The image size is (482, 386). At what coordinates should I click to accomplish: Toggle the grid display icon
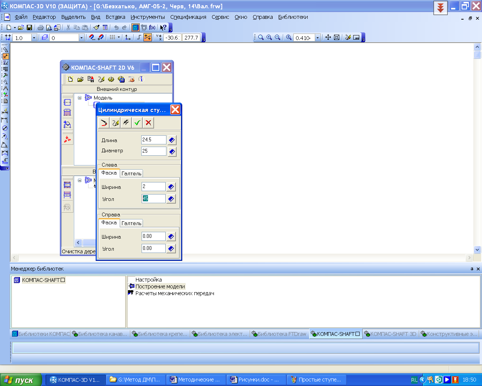click(x=112, y=38)
